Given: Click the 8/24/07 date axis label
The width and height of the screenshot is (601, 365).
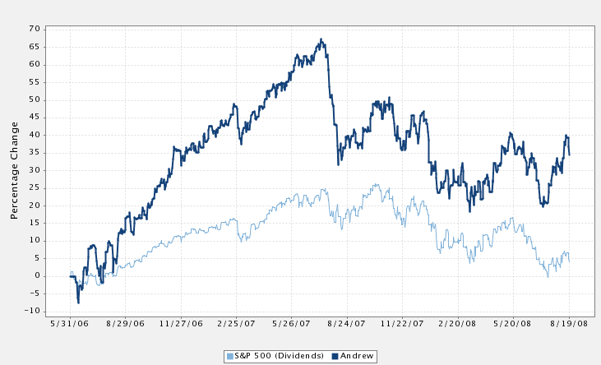Looking at the screenshot, I should point(346,324).
